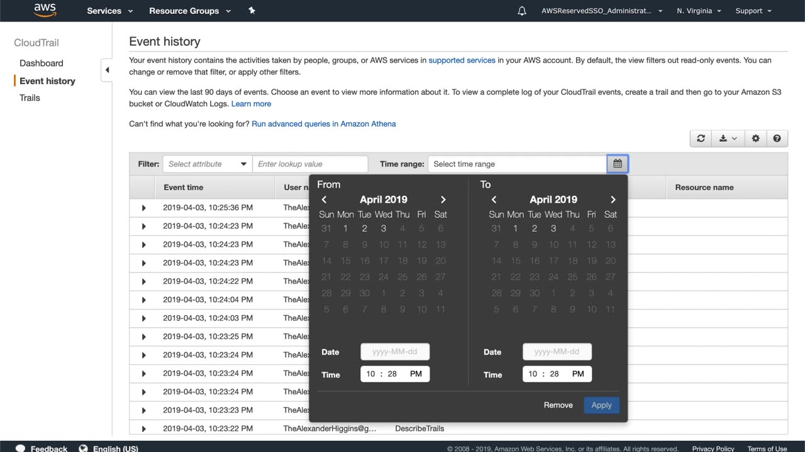Select April 3 in To calendar
This screenshot has width=805, height=452.
pyautogui.click(x=553, y=229)
